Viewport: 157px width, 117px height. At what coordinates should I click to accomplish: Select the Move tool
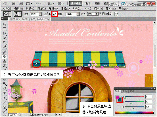click(5, 24)
